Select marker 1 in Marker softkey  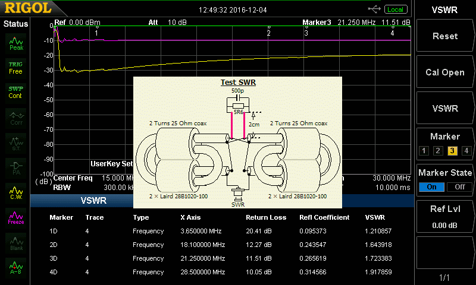tap(424, 150)
